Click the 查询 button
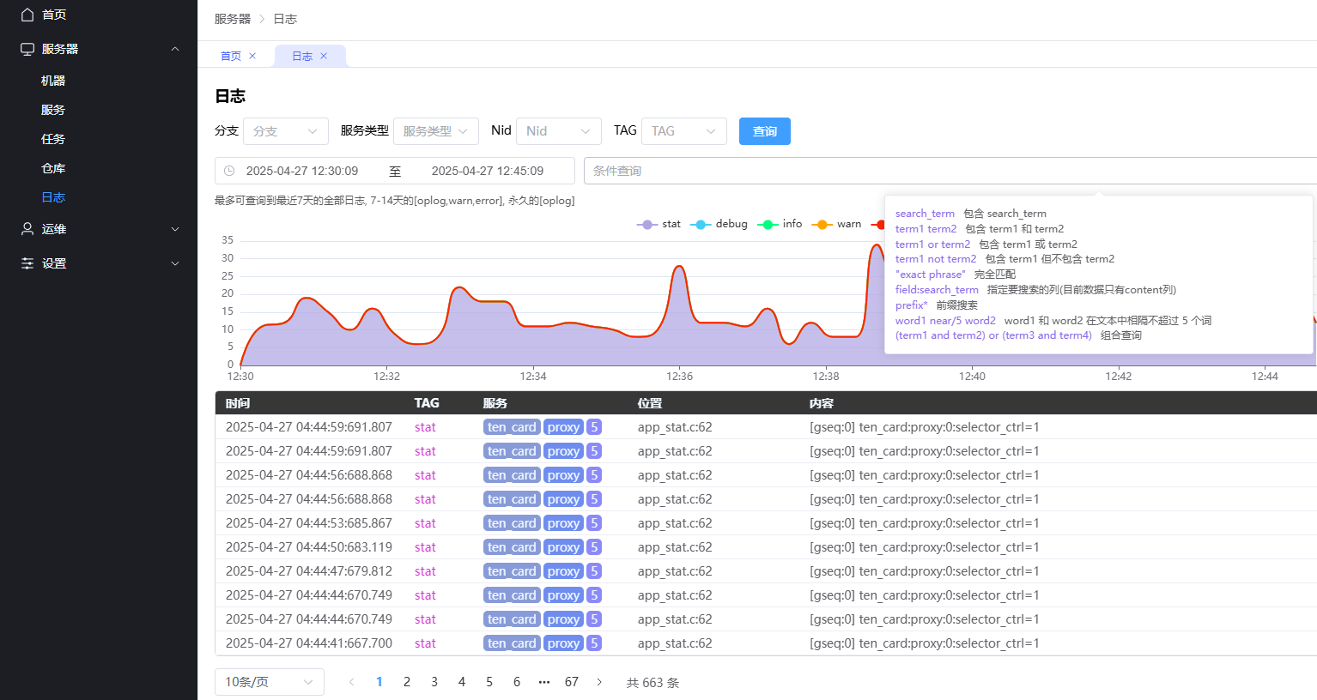This screenshot has height=700, width=1317. point(765,131)
